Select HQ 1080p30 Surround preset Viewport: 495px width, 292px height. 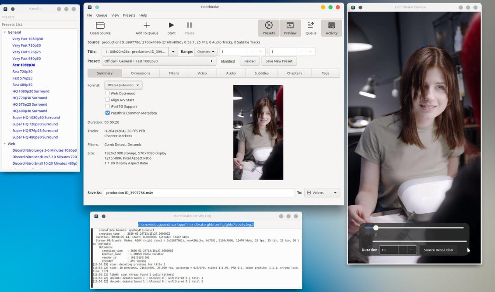[x=31, y=91]
